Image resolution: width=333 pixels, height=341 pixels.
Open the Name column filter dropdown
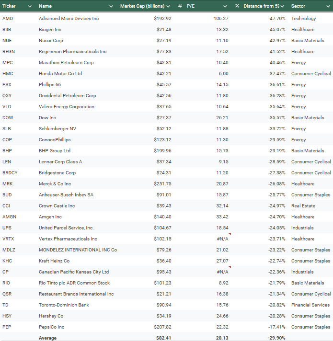click(111, 6)
